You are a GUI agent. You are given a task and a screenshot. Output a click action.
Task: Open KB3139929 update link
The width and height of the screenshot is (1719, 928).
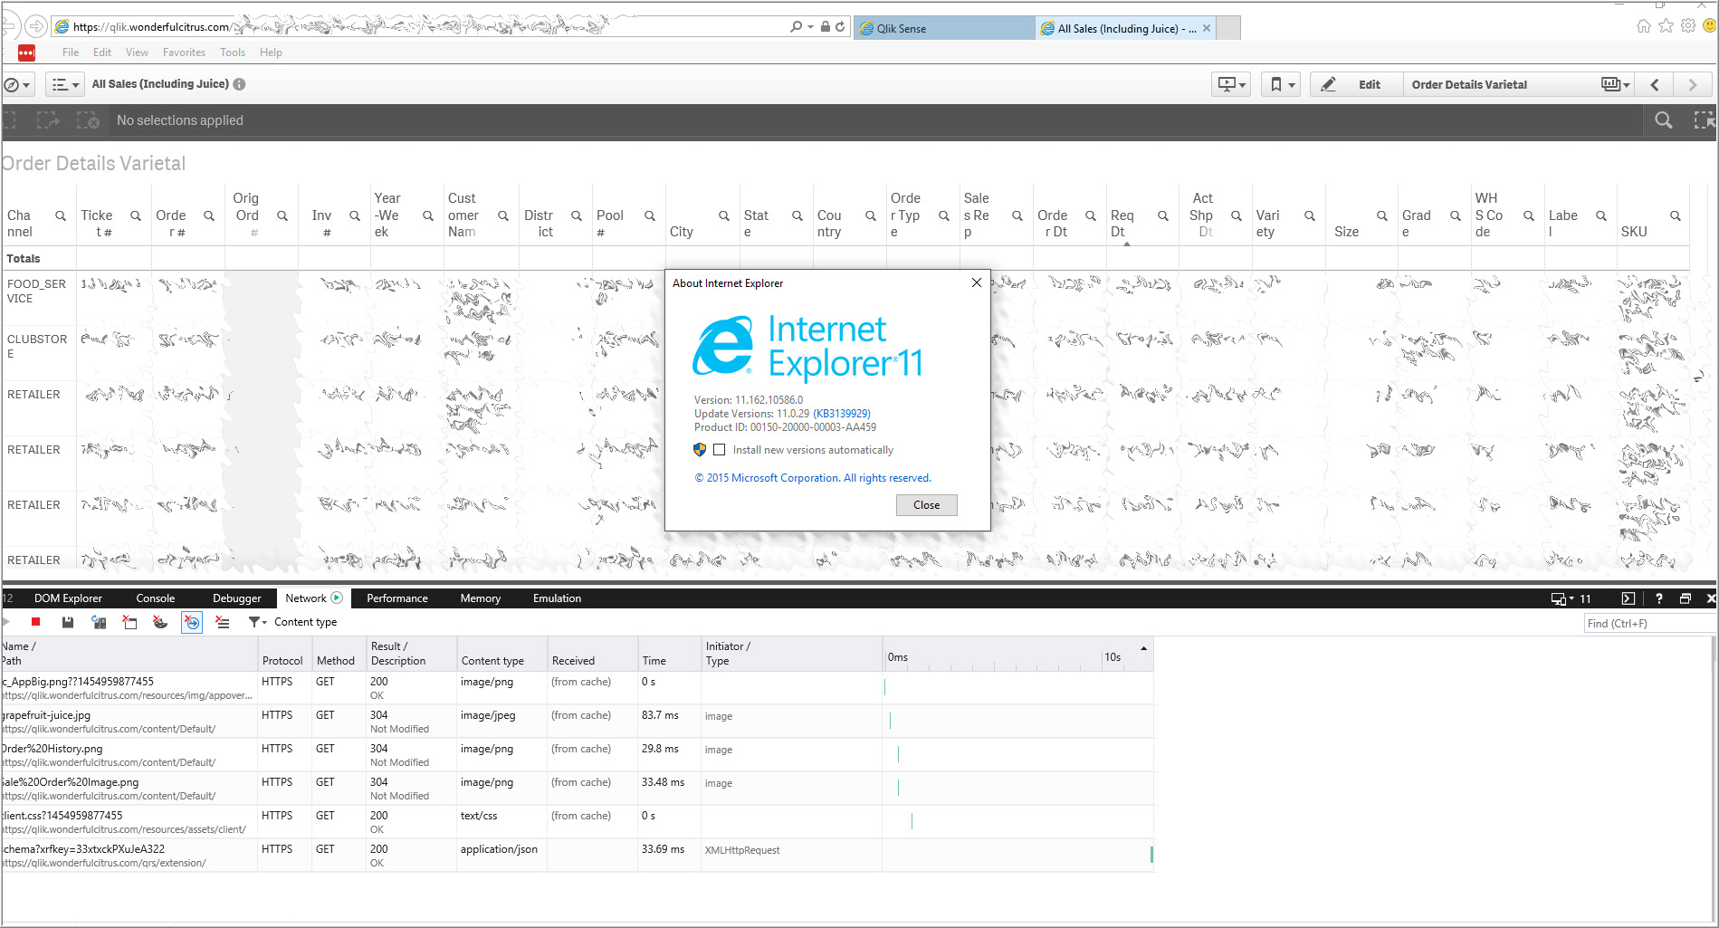point(842,414)
